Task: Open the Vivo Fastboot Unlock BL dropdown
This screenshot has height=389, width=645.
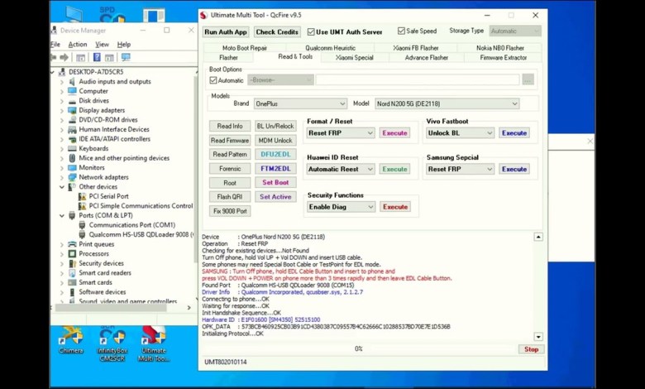Action: pos(460,133)
